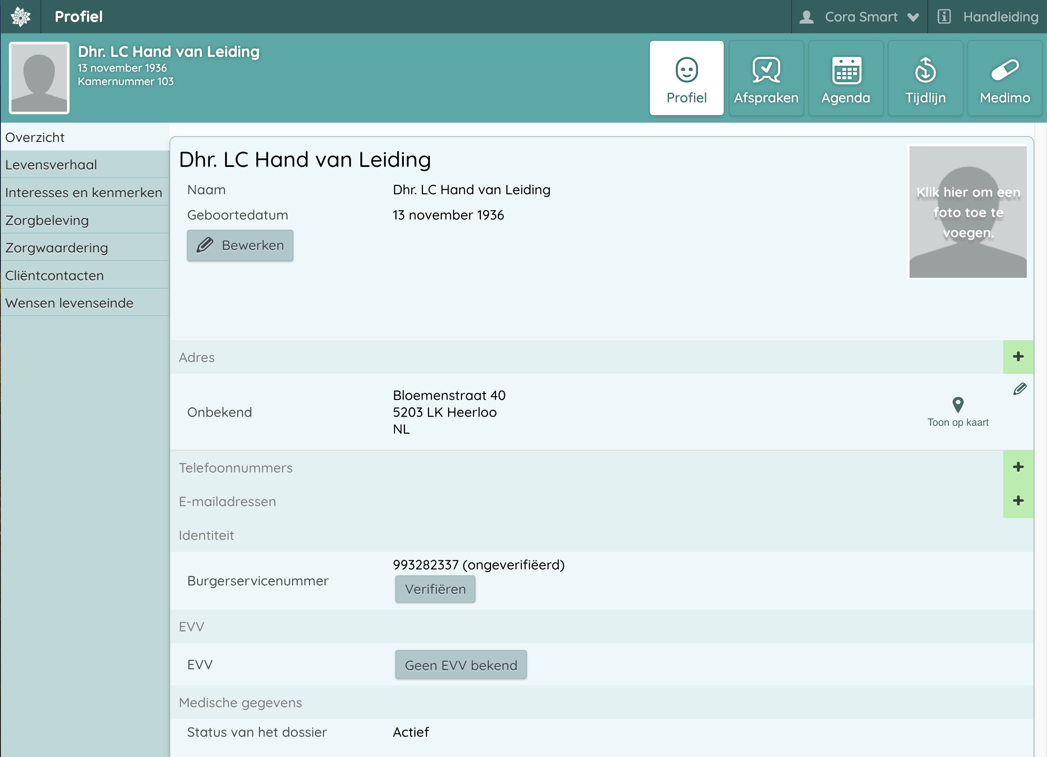Click the flower logo home icon

coord(20,16)
